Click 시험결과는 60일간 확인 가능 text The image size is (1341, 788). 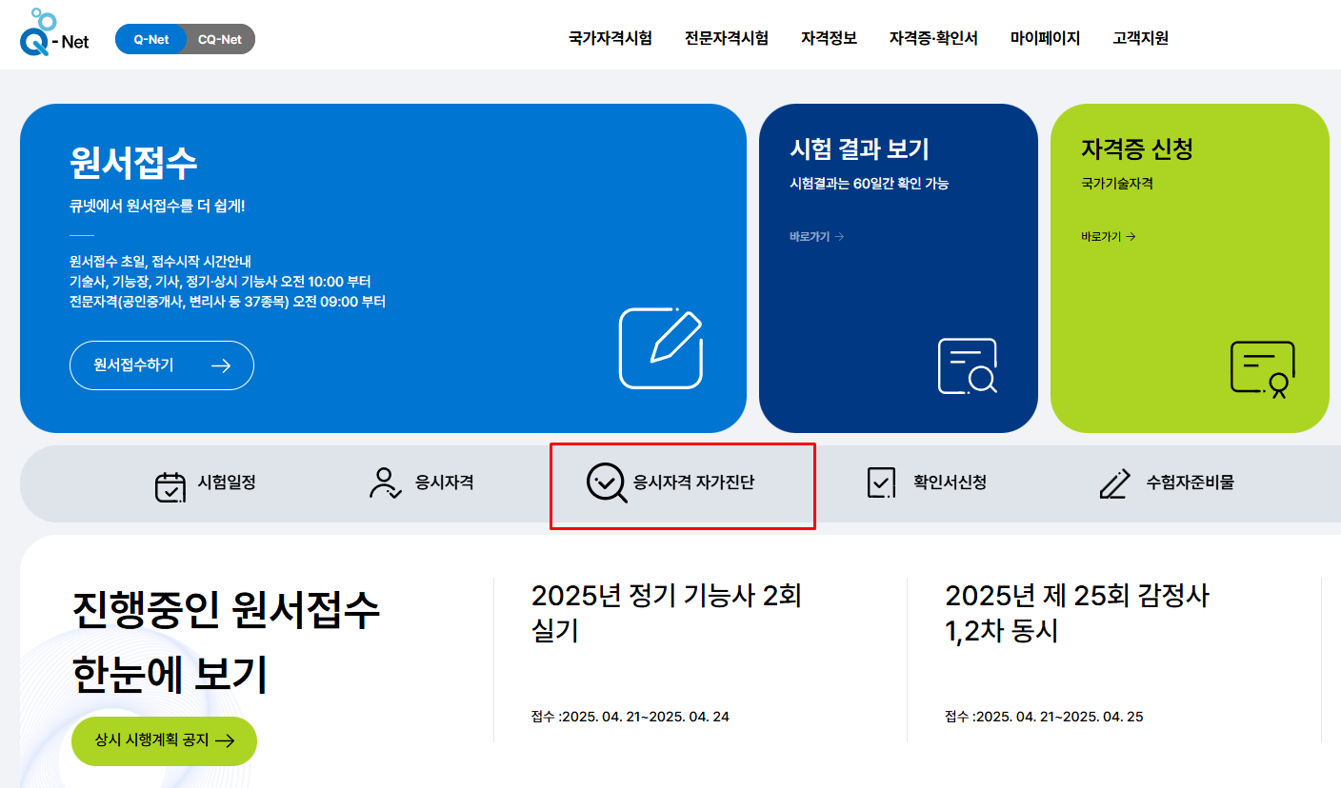point(869,184)
